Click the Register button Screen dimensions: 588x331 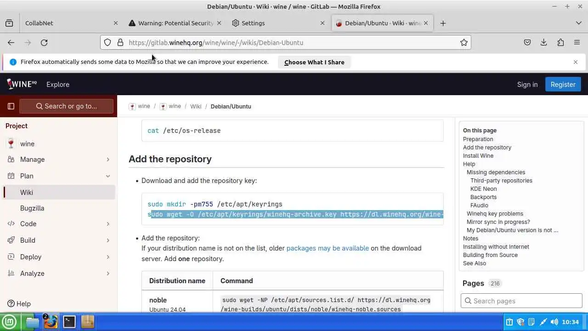tap(563, 85)
